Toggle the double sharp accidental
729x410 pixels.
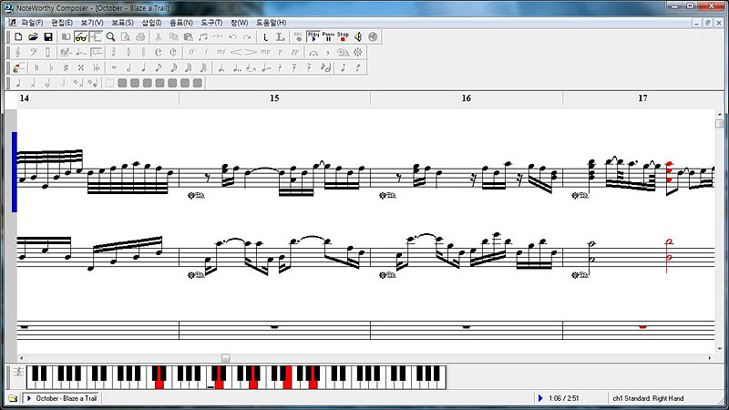tap(81, 67)
